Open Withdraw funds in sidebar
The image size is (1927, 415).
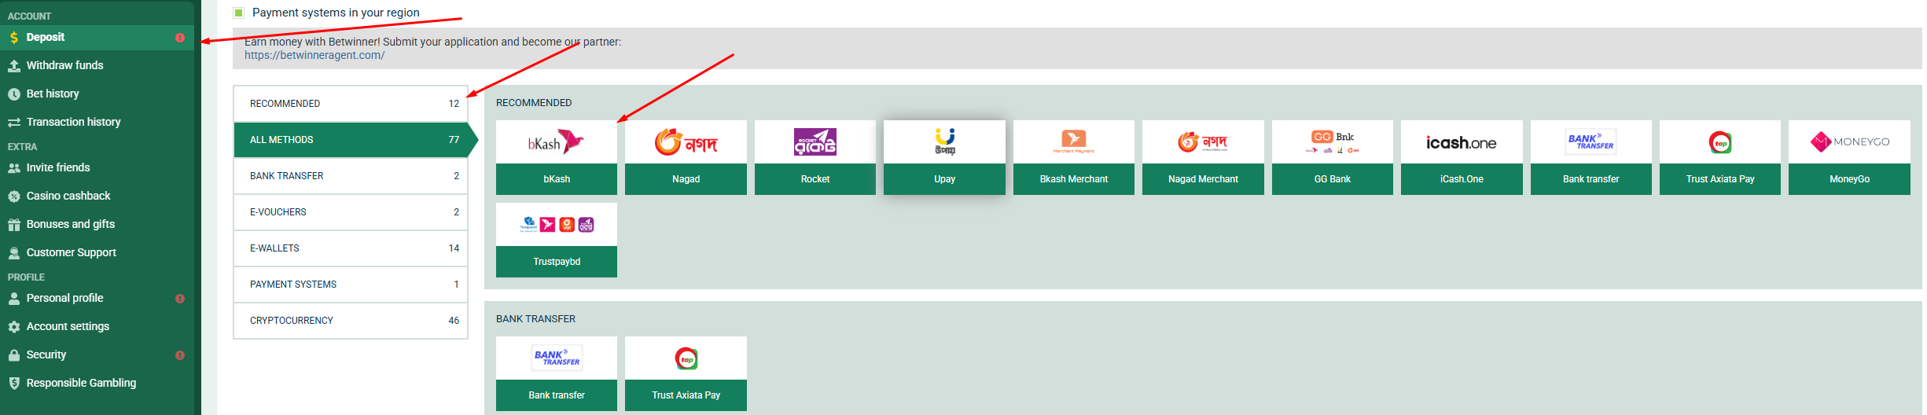pyautogui.click(x=97, y=66)
